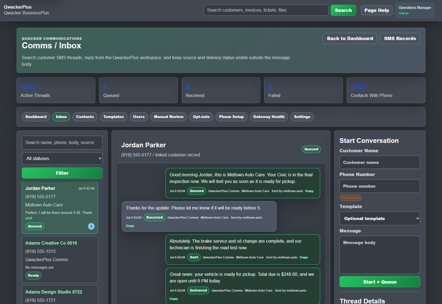Open the comms Settings tab
The width and height of the screenshot is (442, 304).
(x=302, y=117)
